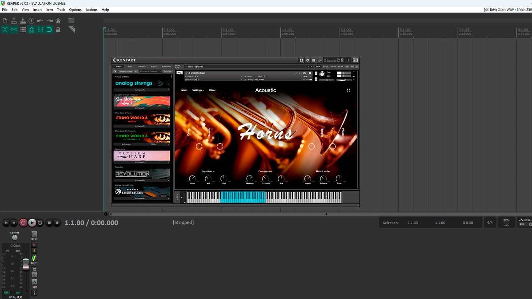
Task: Click Kontakt workspace layout icon
Action: point(314,60)
